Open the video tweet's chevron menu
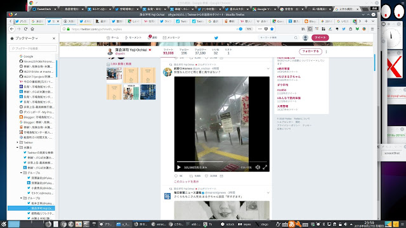Screen dimensions: 406x228 (x=268, y=68)
